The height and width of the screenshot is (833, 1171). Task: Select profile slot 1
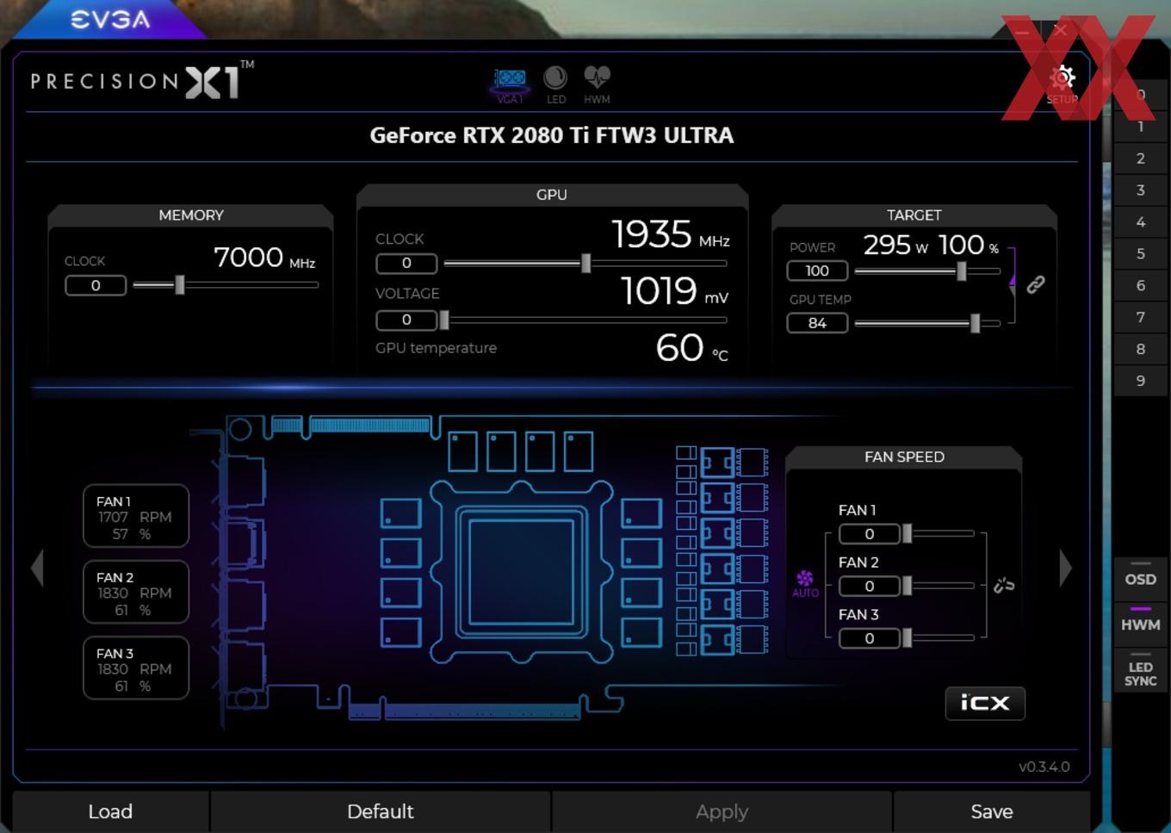coord(1141,127)
